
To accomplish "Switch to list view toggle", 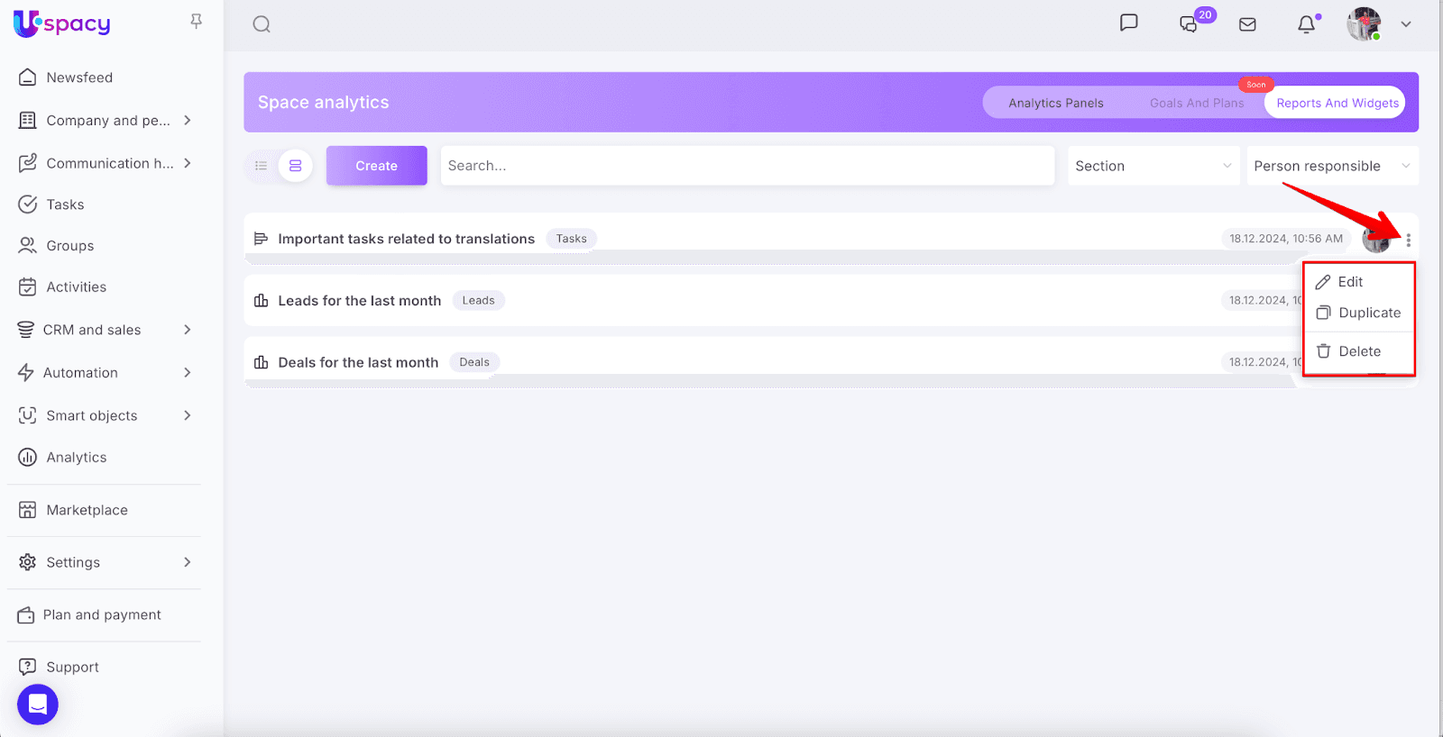I will tap(262, 166).
